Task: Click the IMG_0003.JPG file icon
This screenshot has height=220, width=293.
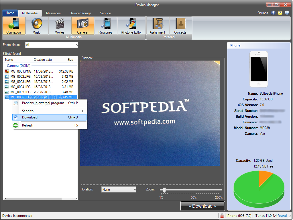Action: coord(7,82)
